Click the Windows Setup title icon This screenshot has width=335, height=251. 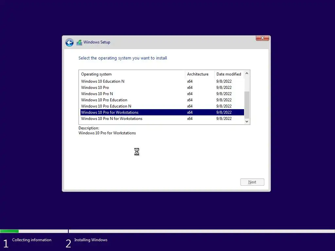click(x=79, y=42)
